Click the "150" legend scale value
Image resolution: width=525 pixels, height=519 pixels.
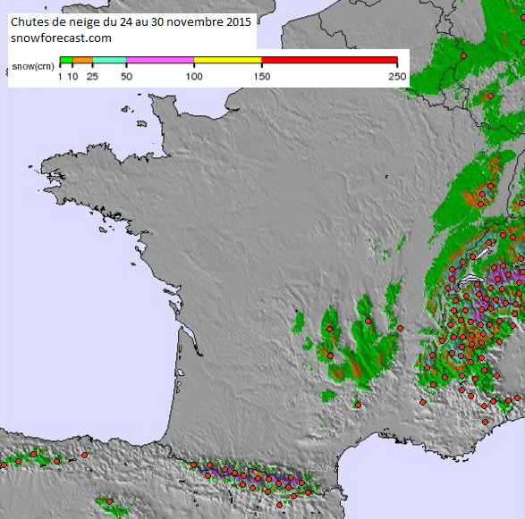coord(262,77)
